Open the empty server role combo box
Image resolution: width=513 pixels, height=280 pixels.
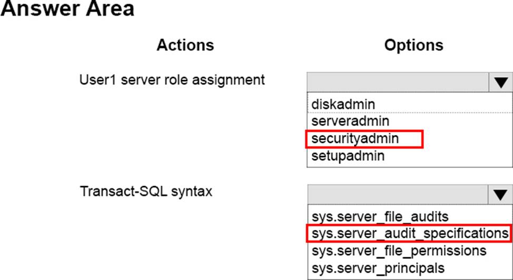[398, 83]
